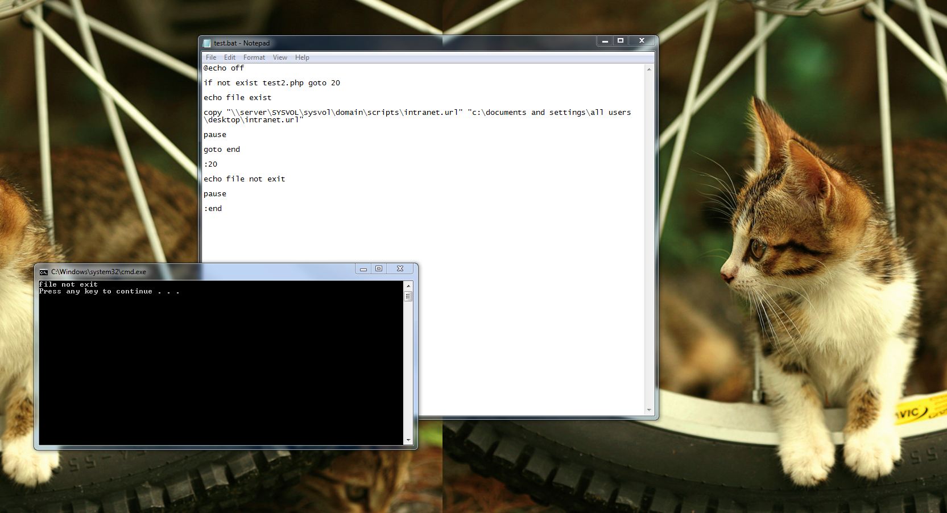Click Notepad scrollbar down arrow
Image resolution: width=947 pixels, height=513 pixels.
pyautogui.click(x=649, y=409)
